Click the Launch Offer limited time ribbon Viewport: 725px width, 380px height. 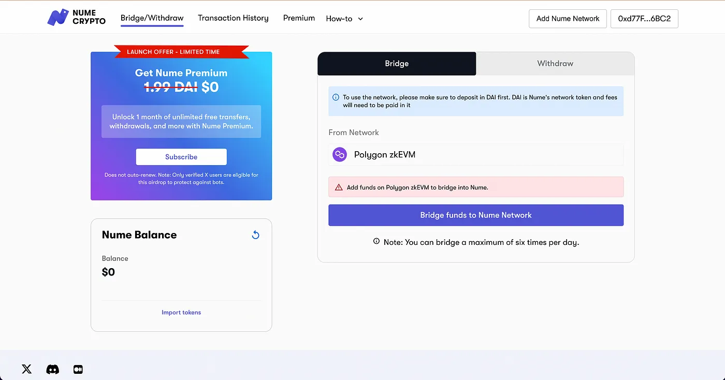tap(181, 52)
